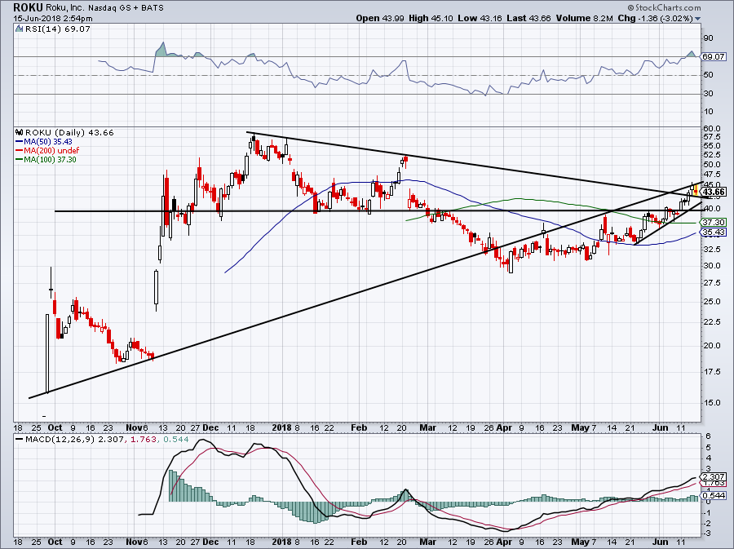Click the 'Last 43.66' header value
Screen dimensions: 734x549
click(x=528, y=18)
